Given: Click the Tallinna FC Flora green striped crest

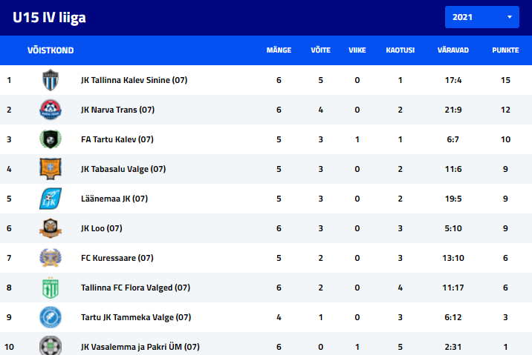Looking at the screenshot, I should click(51, 288).
